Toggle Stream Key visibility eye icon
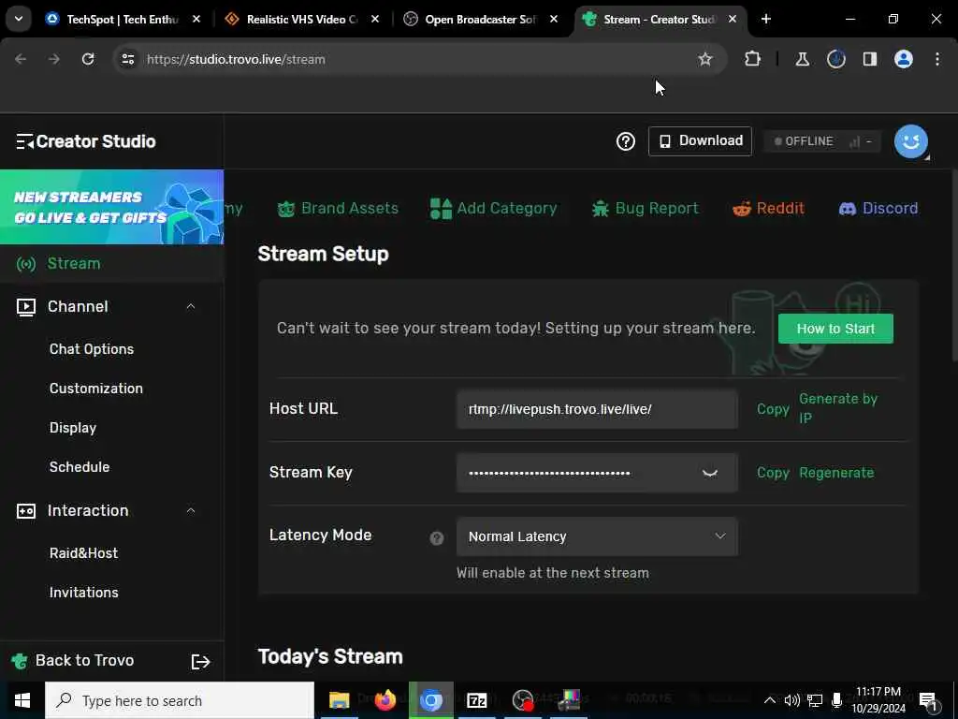This screenshot has width=958, height=719. 709,473
